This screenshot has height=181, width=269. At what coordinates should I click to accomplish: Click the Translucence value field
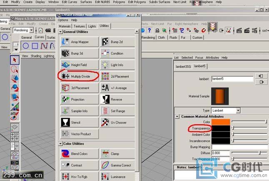click(x=220, y=159)
